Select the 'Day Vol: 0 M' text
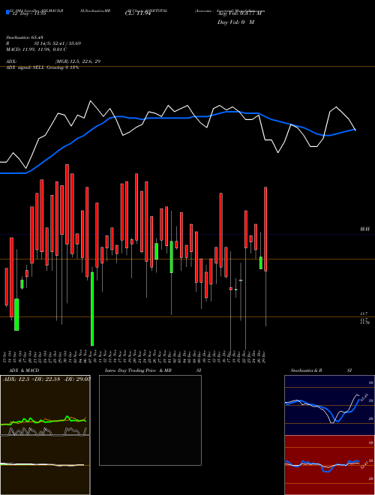375x495 pixels. (x=235, y=22)
